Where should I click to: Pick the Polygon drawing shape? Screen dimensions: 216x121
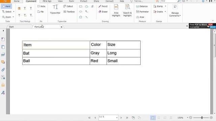click(x=81, y=17)
